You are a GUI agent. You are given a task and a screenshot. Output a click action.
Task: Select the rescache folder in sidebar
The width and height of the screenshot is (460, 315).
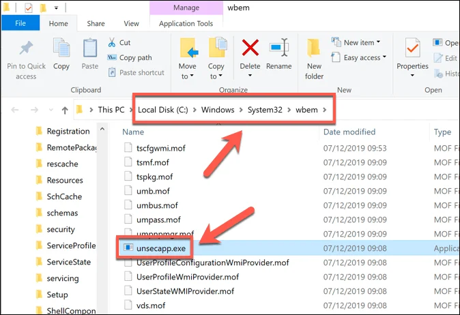(57, 164)
